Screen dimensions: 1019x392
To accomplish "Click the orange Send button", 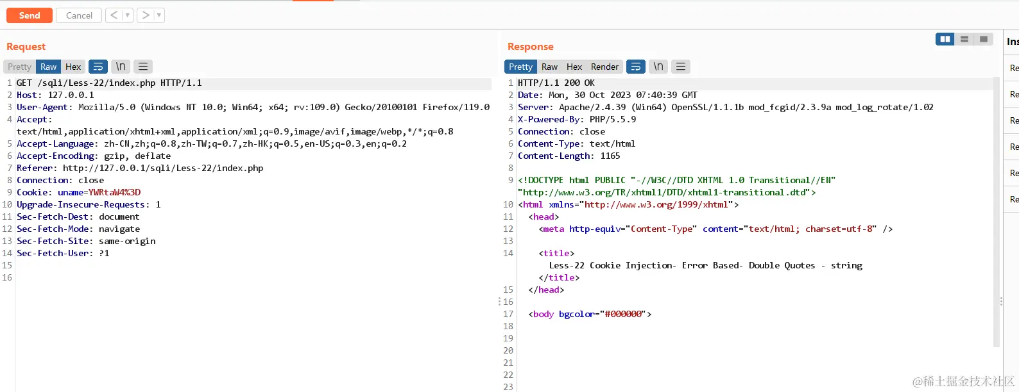I will point(30,15).
